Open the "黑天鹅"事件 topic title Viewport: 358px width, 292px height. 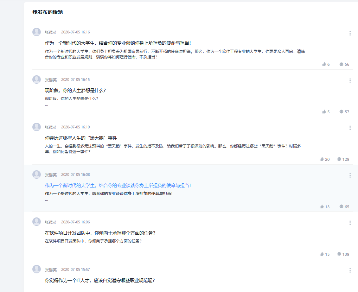78,138
